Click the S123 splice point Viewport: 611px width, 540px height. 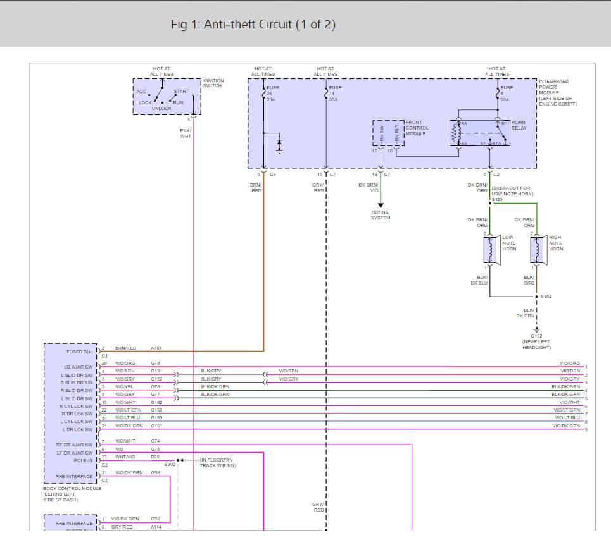[491, 202]
